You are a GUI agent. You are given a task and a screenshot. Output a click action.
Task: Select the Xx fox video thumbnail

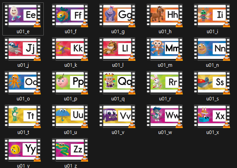point(212,116)
